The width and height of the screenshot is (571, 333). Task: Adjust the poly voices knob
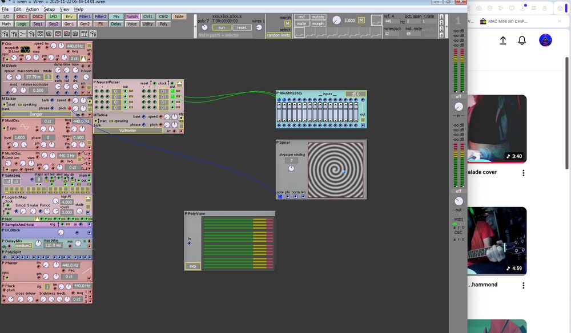point(204,27)
